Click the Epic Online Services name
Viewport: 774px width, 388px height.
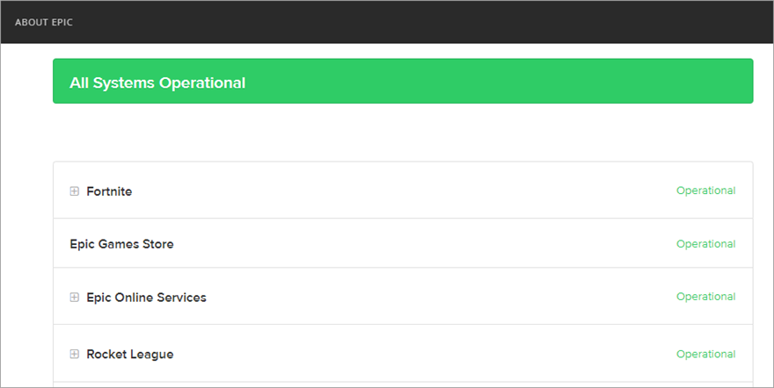point(146,298)
